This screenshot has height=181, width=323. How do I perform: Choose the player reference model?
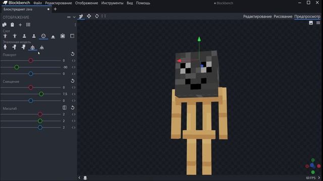[5, 47]
